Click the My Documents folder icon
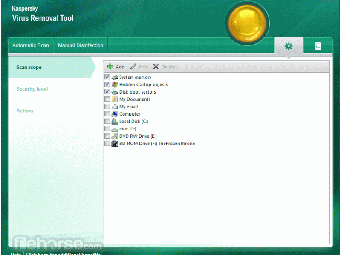The image size is (341, 255). point(115,99)
